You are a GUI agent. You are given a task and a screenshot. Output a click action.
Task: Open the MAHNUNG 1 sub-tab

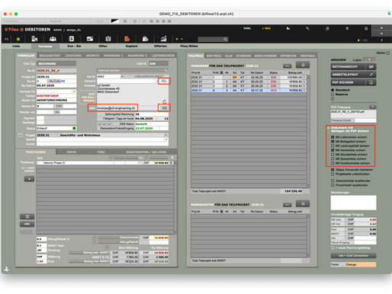(x=114, y=56)
